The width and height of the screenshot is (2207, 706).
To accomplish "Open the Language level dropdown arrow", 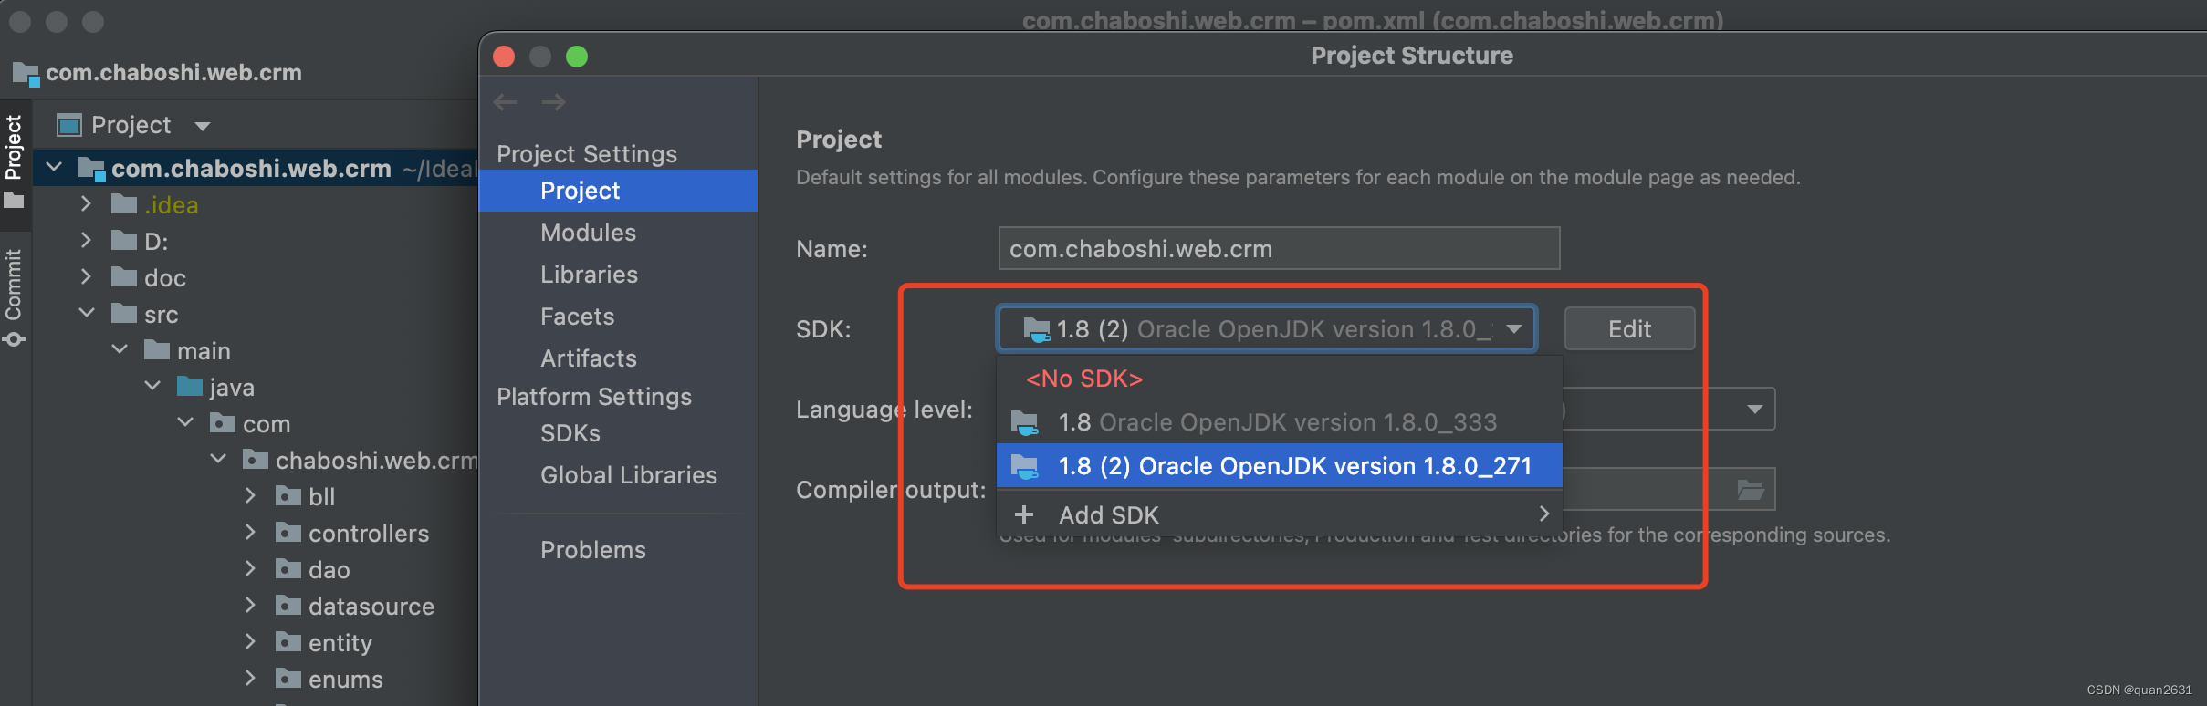I will [x=1754, y=410].
